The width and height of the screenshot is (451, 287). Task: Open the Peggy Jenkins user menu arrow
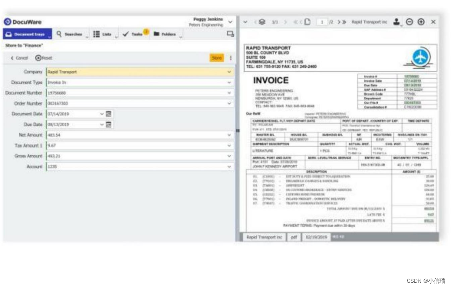pyautogui.click(x=230, y=22)
